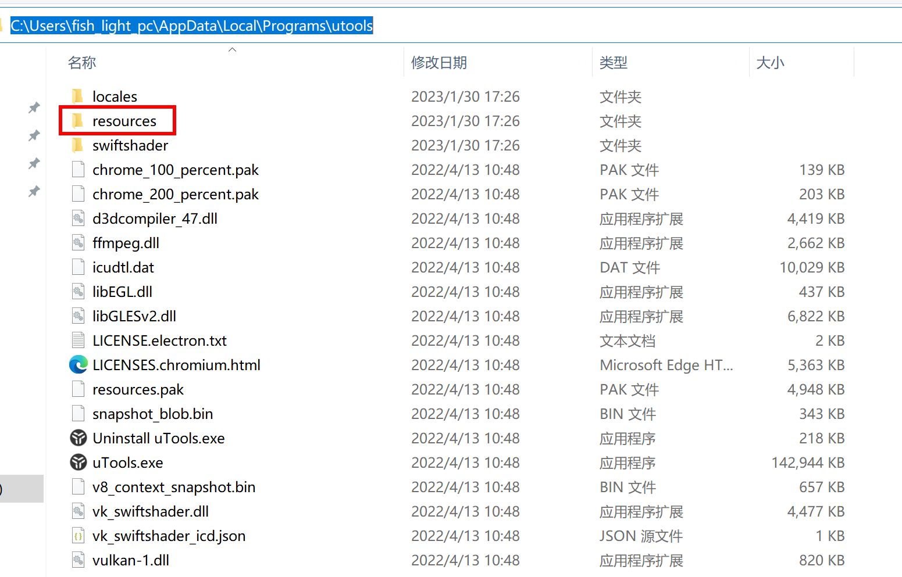This screenshot has height=577, width=902.
Task: Click the 6,822 KB size of libGLESv2.dll
Action: pos(816,316)
